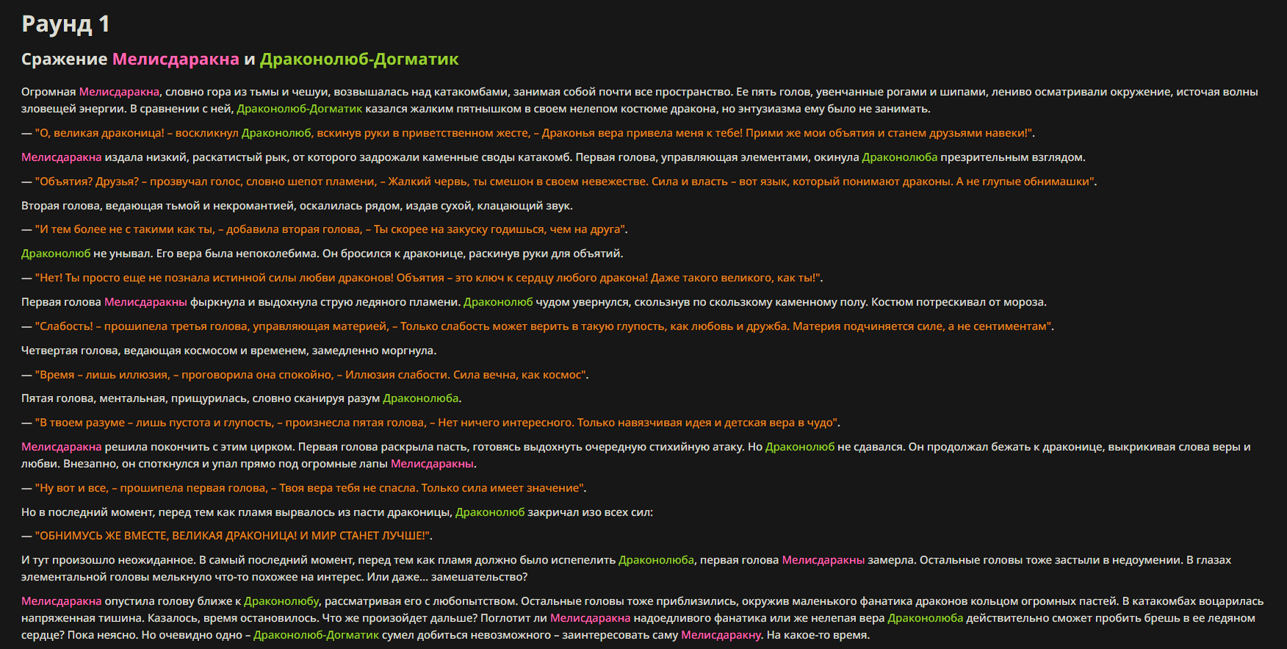Click the quote "ОБНИМУСЬ ЖЕ ВМЕСТЕ, ВЕЛИКАЯ ДРАКОНИЦА!"
The image size is (1287, 649).
[167, 536]
